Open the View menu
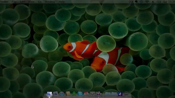This screenshot has width=175, height=98. pos(31,2)
